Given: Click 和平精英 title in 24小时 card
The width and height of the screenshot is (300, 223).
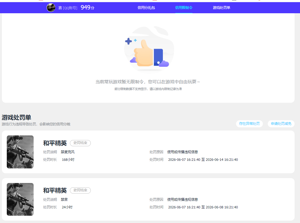Looking at the screenshot, I should [55, 190].
